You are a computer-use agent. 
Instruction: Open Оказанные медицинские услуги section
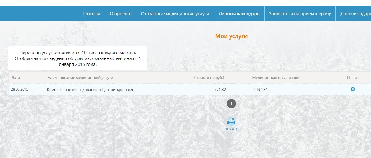175,14
